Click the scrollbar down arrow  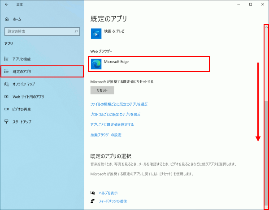coord(266,207)
